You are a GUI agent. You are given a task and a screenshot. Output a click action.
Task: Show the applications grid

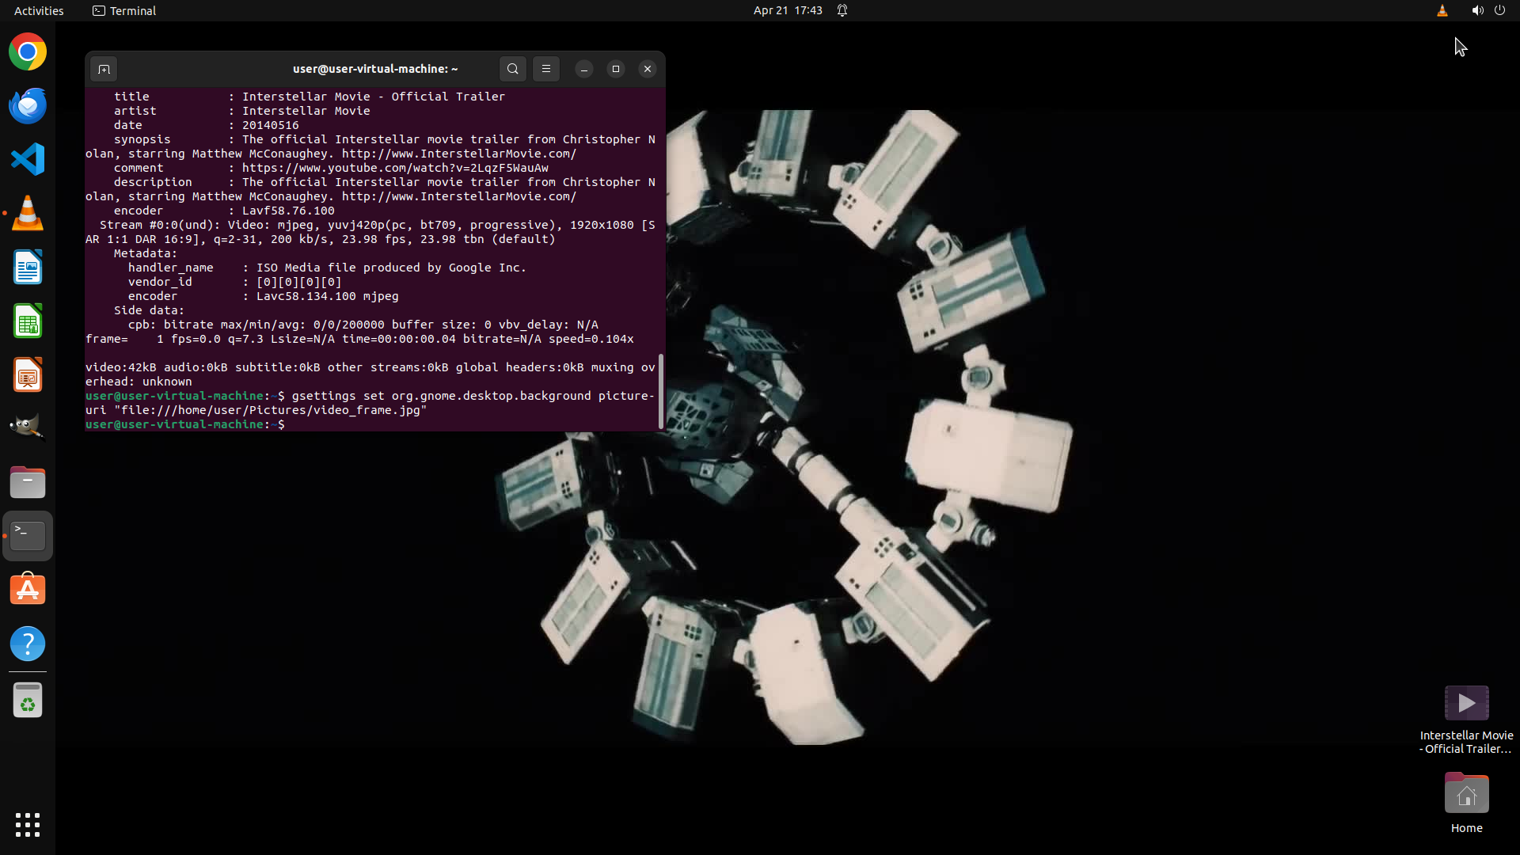[x=28, y=825]
